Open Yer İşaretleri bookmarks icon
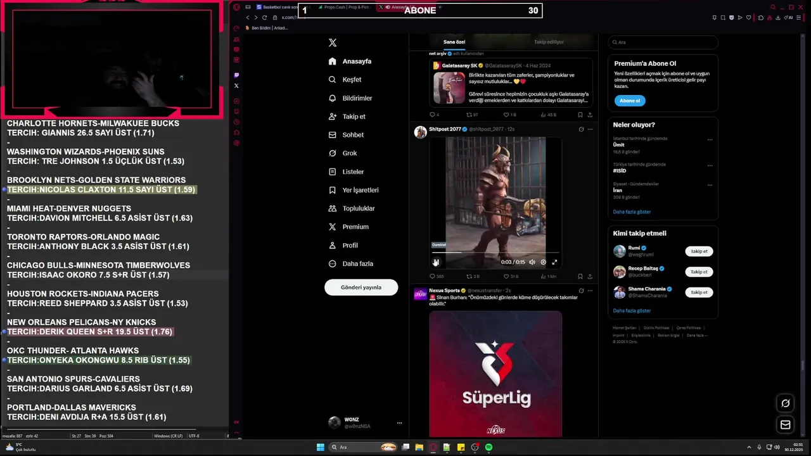This screenshot has width=811, height=456. click(333, 190)
